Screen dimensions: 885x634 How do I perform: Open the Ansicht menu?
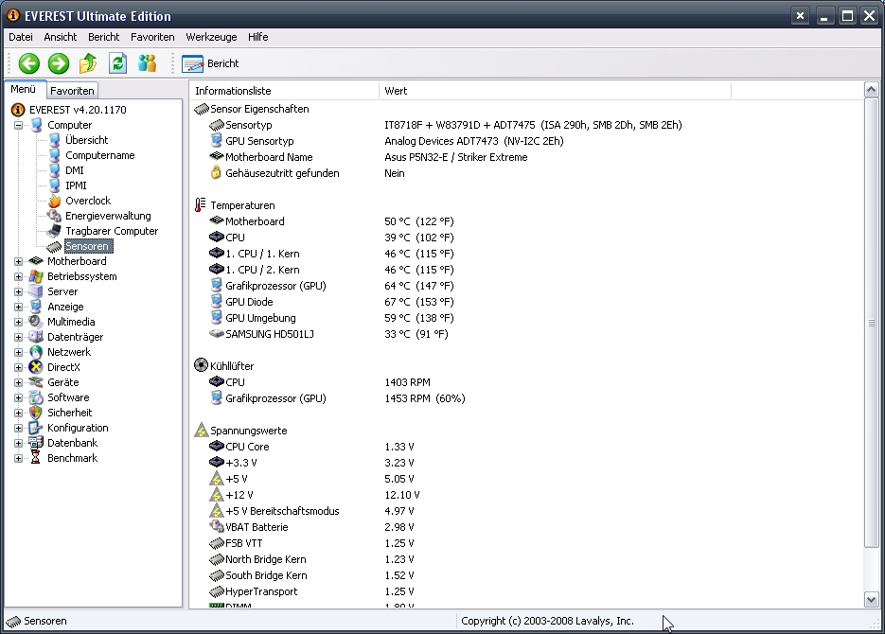60,37
